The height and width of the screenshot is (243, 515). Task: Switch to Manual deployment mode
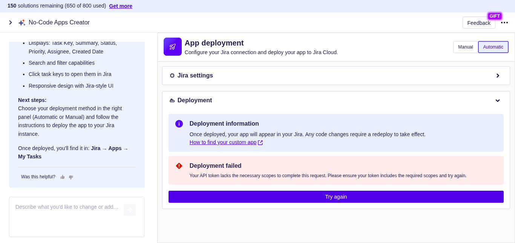pyautogui.click(x=465, y=47)
